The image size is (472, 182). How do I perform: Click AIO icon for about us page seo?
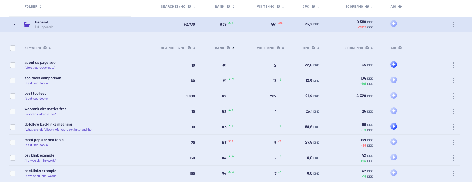click(x=394, y=65)
